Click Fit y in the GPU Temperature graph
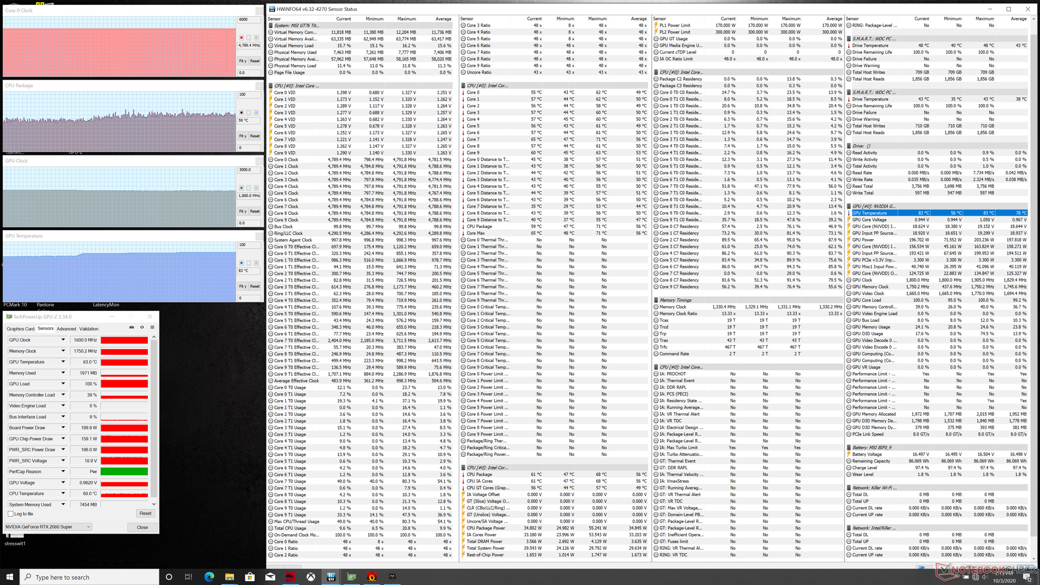Screen dimensions: 1040x585 pyautogui.click(x=243, y=287)
